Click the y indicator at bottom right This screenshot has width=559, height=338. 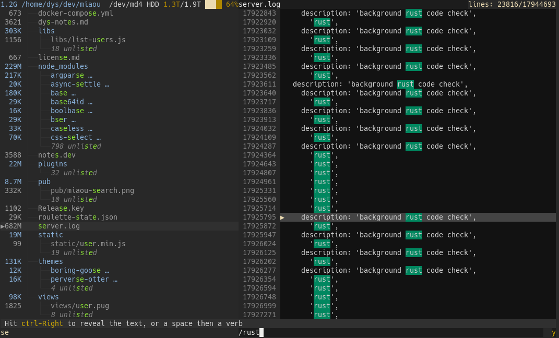553,332
